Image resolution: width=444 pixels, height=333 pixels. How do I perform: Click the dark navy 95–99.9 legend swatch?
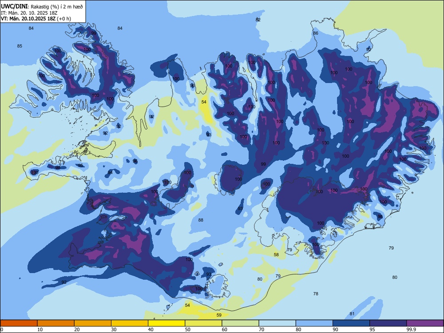pyautogui.click(x=388, y=323)
